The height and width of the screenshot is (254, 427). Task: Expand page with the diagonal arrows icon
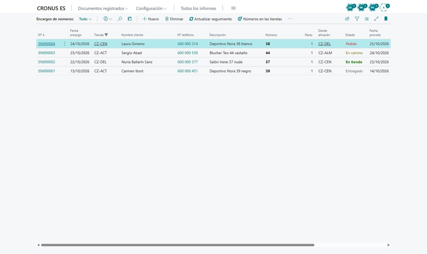click(376, 19)
